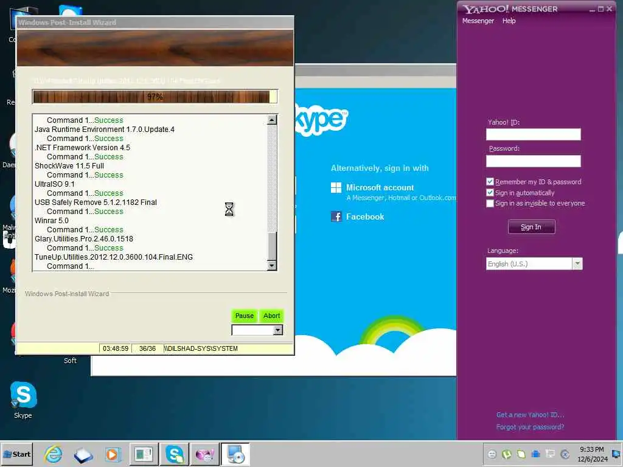This screenshot has width=623, height=467.
Task: Click the Forgot your password link
Action: [x=530, y=427]
